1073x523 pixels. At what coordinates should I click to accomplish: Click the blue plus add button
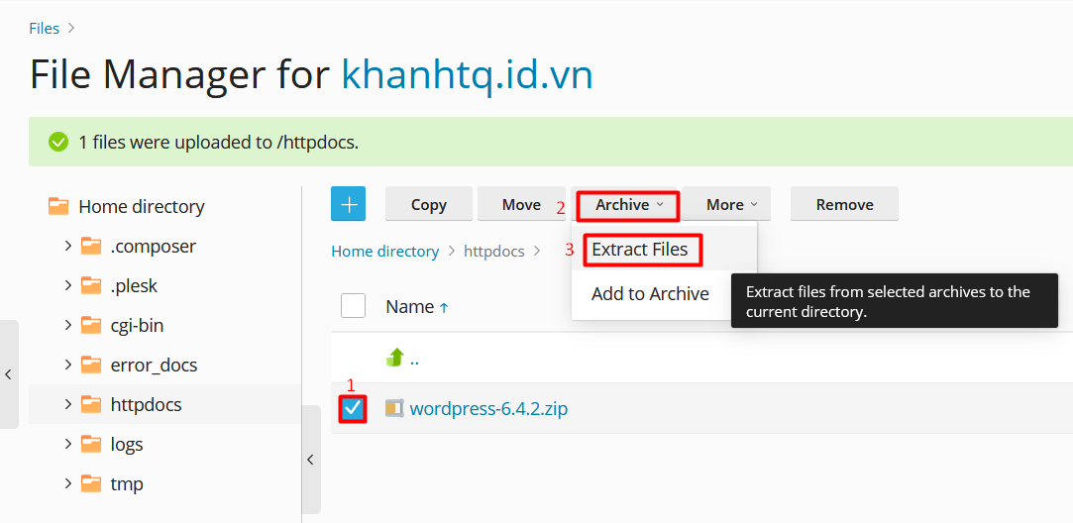click(348, 204)
